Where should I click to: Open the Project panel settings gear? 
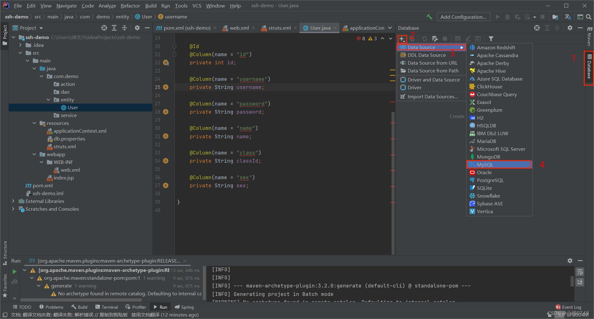click(x=137, y=28)
